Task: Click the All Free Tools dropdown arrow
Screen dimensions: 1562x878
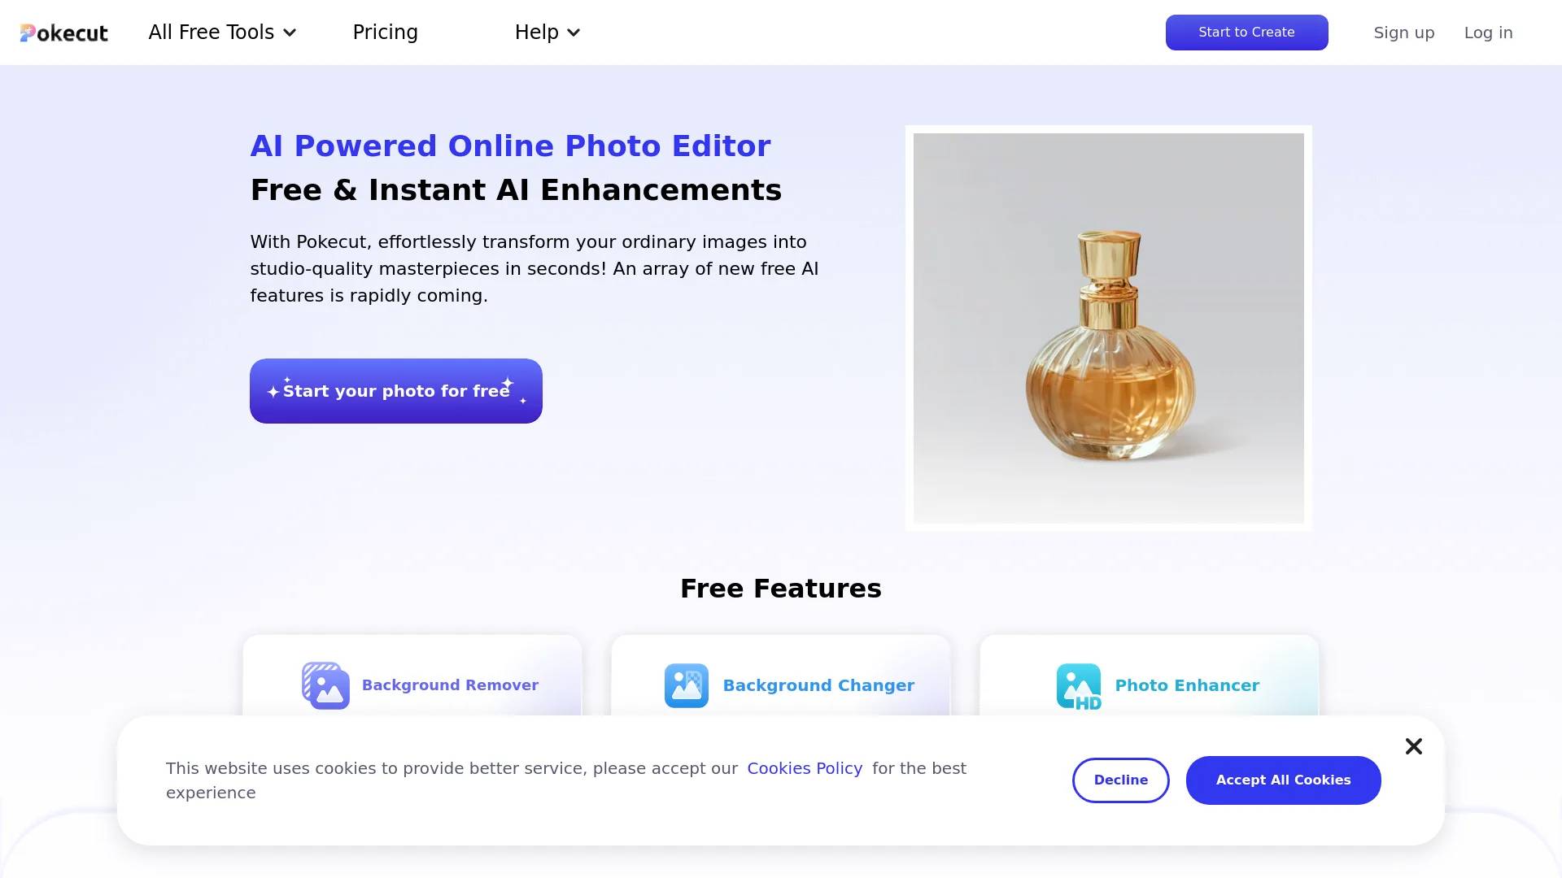Action: (289, 33)
